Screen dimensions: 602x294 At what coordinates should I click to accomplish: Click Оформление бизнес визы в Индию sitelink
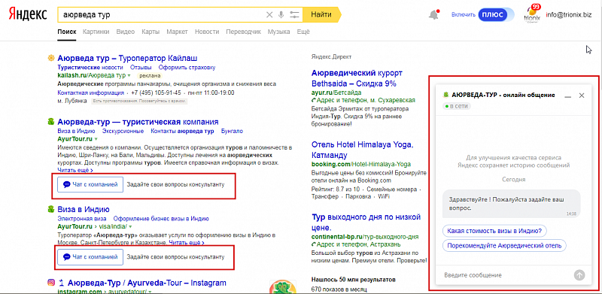(x=161, y=219)
